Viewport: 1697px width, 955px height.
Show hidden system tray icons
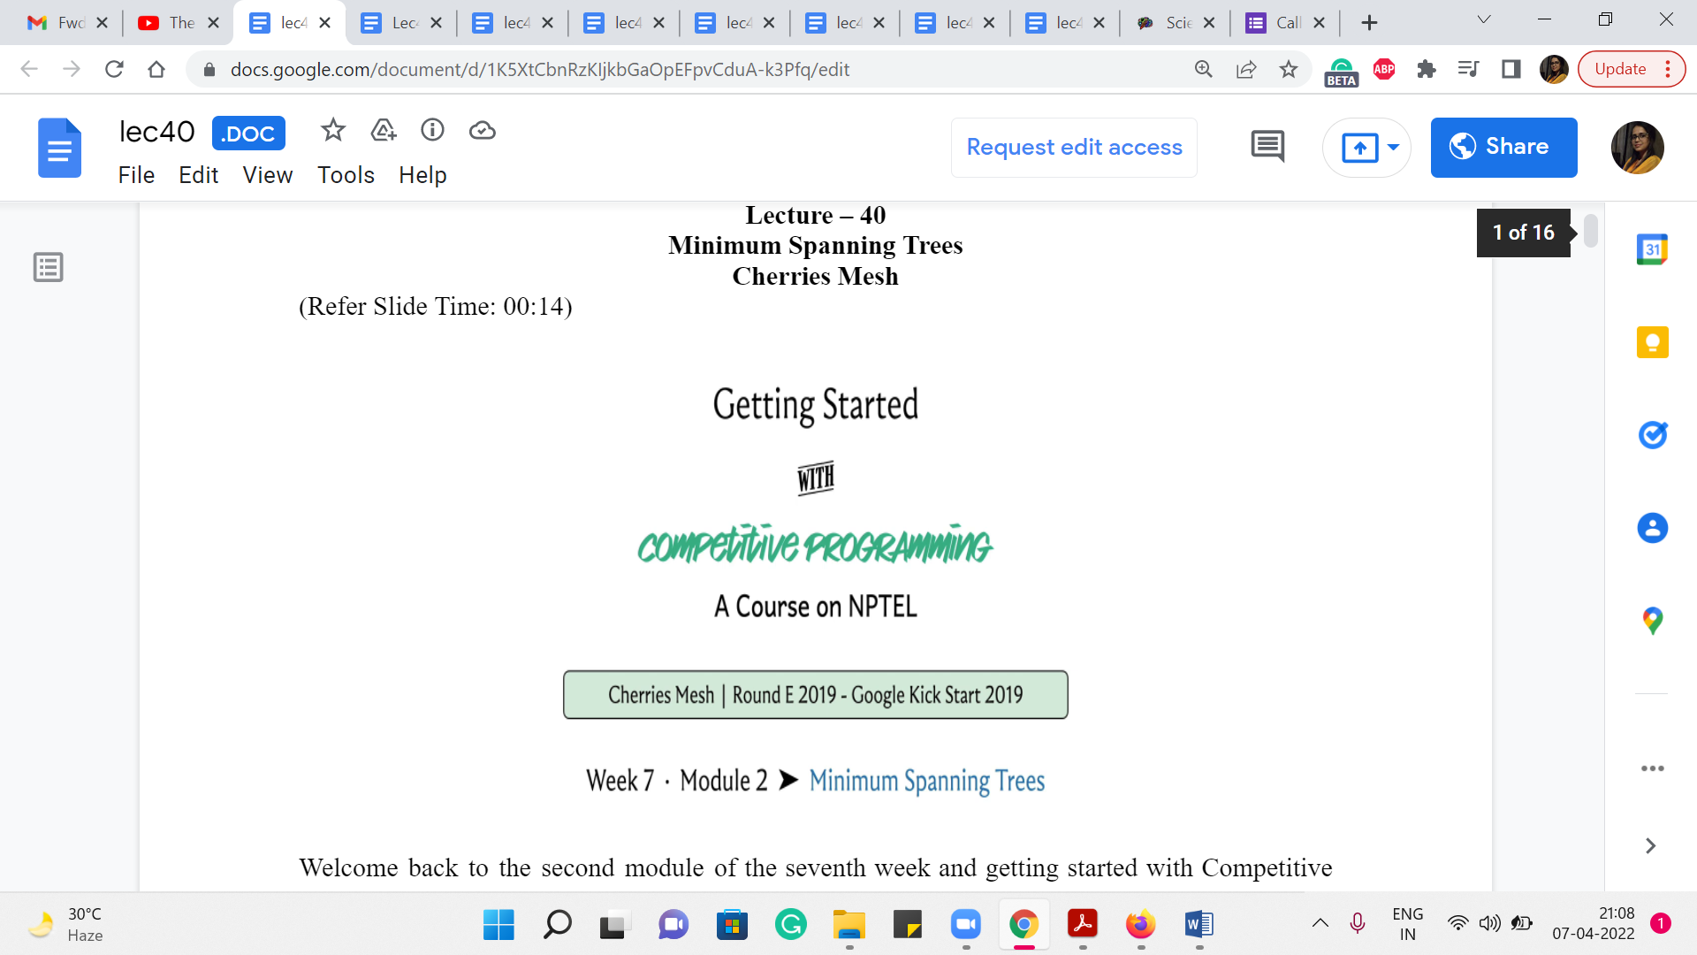(x=1320, y=924)
